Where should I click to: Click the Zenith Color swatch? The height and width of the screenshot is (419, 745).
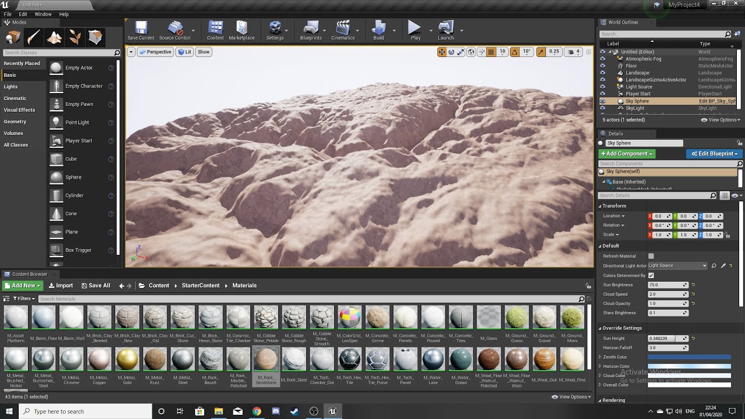click(x=689, y=357)
